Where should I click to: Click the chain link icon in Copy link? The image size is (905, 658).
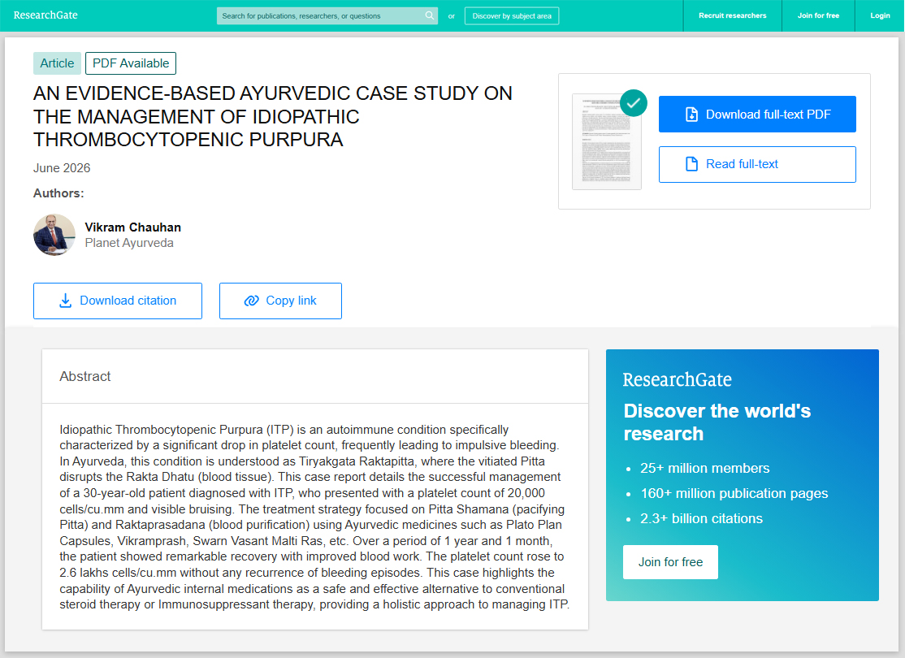(252, 301)
